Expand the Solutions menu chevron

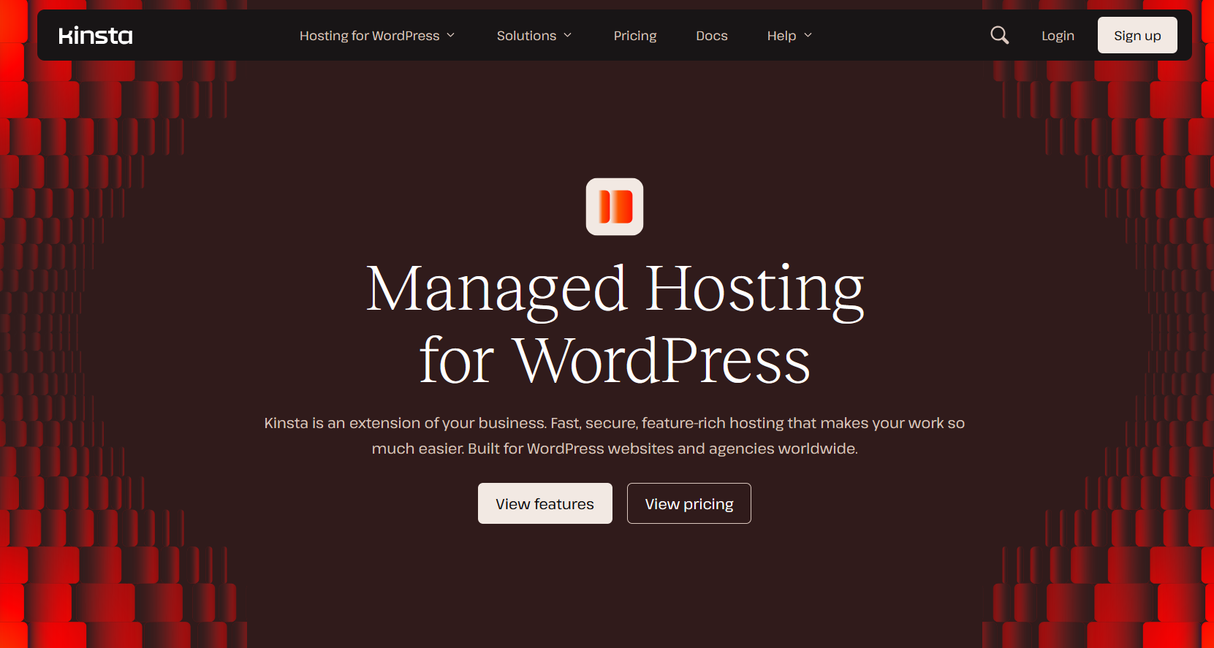point(568,35)
